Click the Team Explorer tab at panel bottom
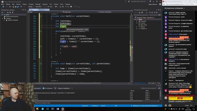Image resolution: width=197 pixels, height=111 pixels. pyautogui.click(x=154, y=83)
